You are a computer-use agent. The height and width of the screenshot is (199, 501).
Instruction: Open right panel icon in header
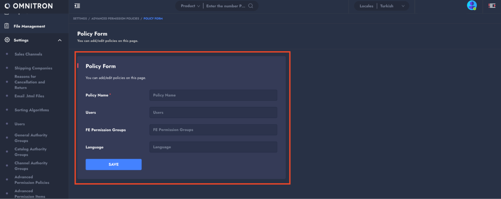click(492, 6)
